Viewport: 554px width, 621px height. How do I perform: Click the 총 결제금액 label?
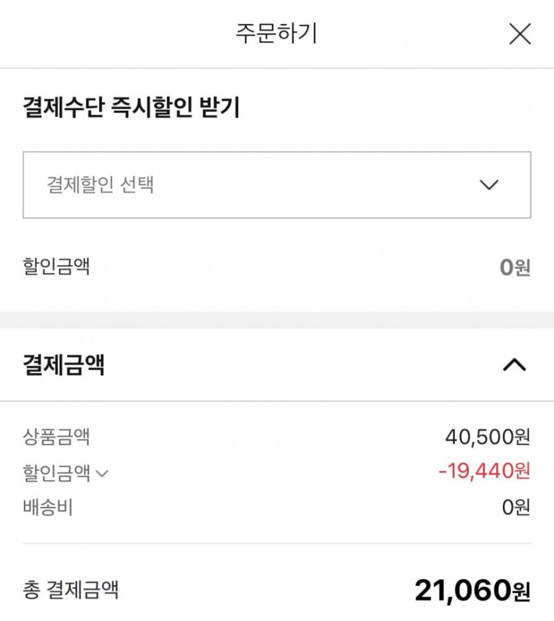pos(71,590)
